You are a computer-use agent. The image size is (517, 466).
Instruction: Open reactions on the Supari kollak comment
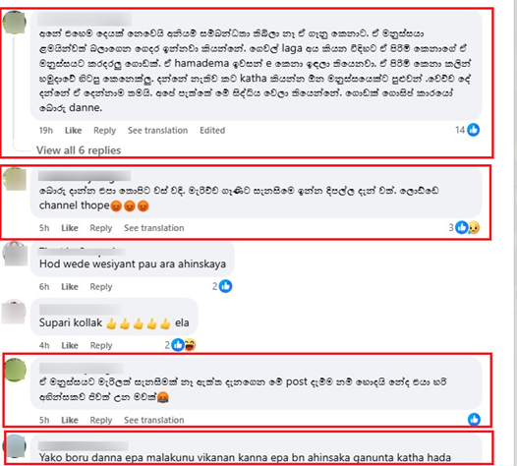[x=180, y=345]
